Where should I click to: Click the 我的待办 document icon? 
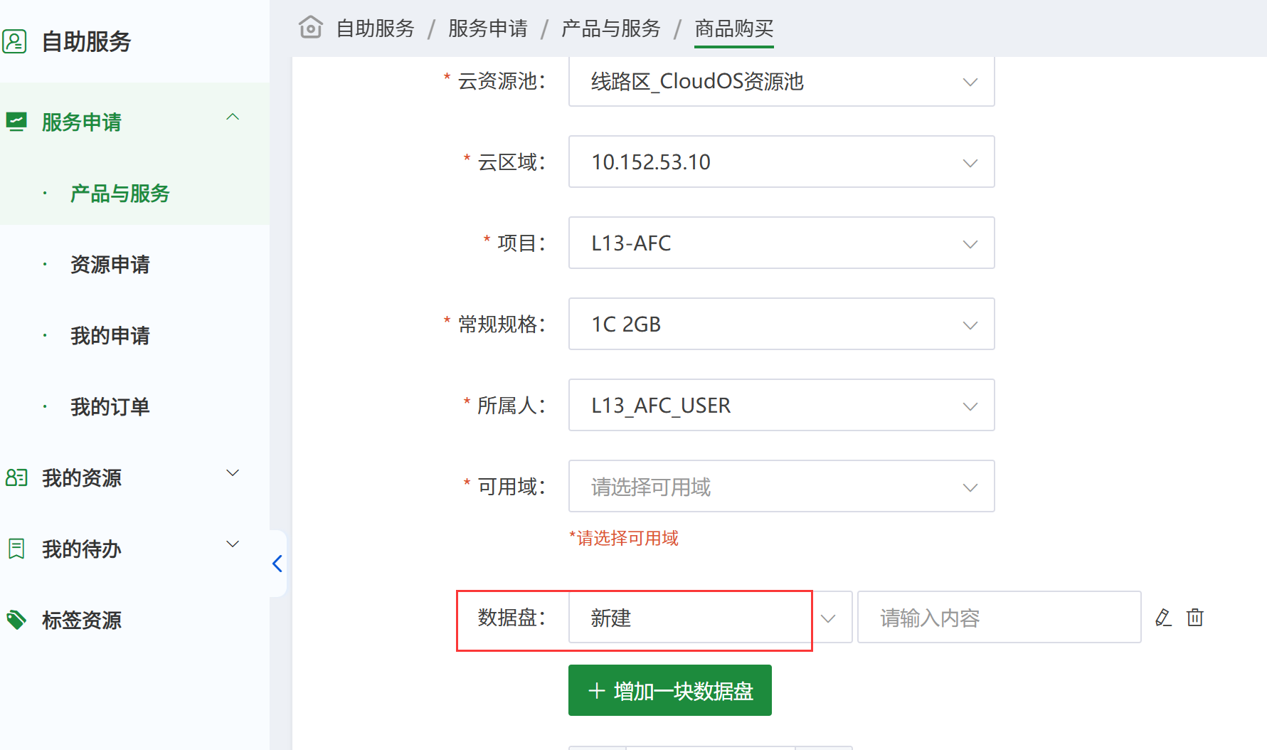16,549
